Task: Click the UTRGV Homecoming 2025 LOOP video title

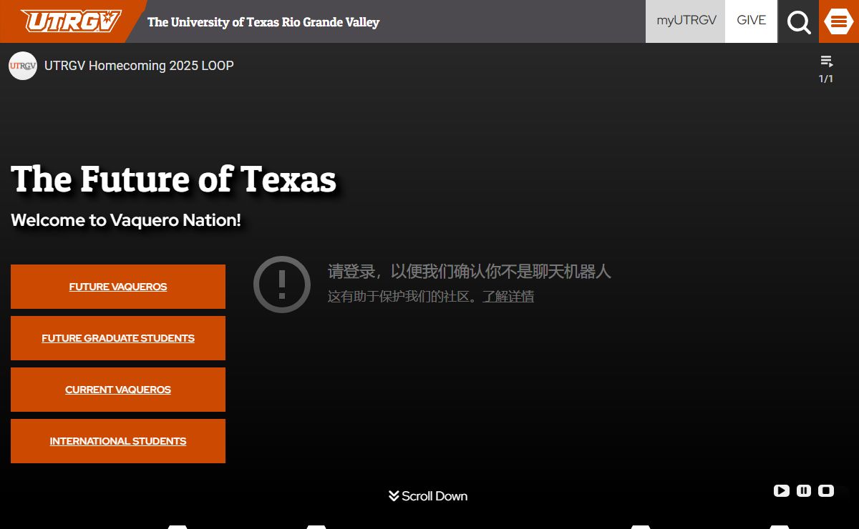Action: pos(139,66)
